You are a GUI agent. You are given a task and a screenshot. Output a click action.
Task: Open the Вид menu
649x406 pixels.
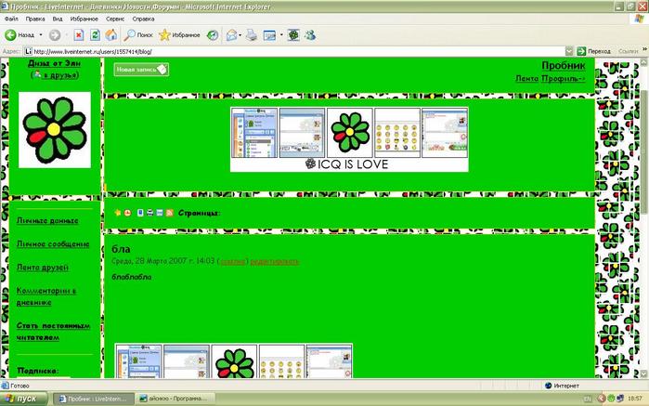(58, 20)
